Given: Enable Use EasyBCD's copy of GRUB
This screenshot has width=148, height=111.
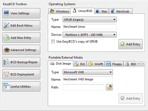Looking at the screenshot, I should (53, 42).
